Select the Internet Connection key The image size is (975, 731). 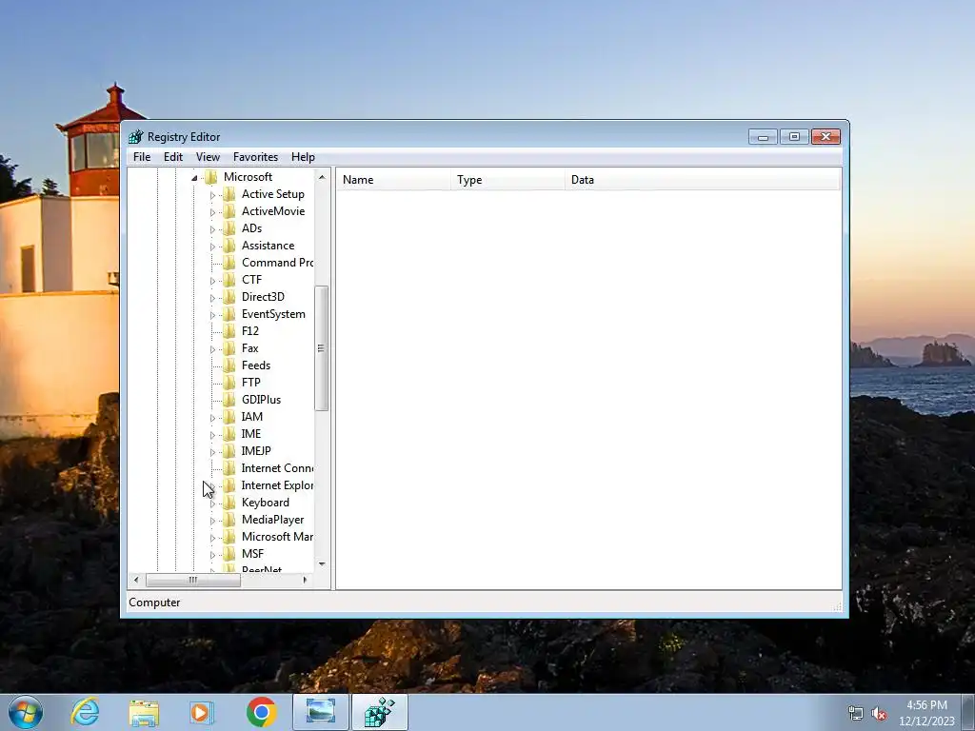(x=277, y=468)
